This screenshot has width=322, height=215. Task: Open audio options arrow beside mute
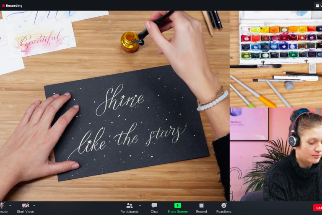point(10,206)
